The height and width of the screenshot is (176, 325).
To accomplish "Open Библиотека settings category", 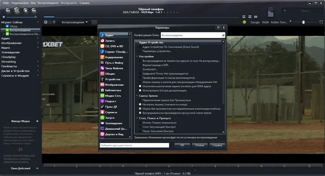I will click(x=114, y=90).
